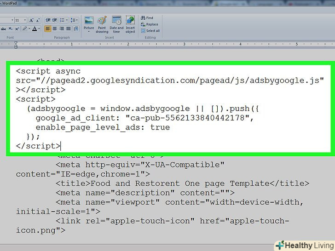
Task: Expand the Picture dropdown arrow
Action: click(x=89, y=32)
